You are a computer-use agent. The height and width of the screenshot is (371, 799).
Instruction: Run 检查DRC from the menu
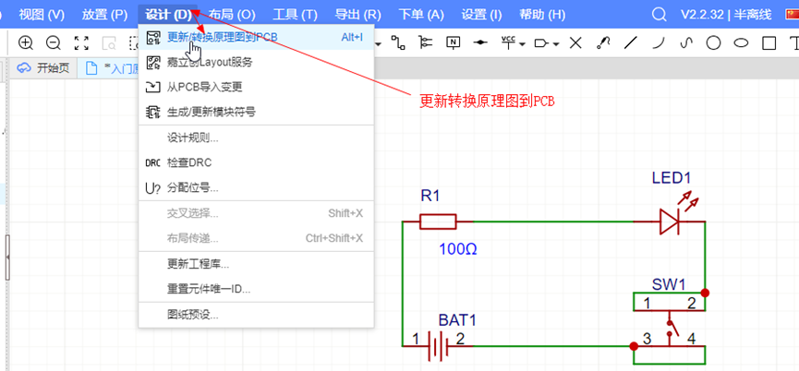coord(256,162)
